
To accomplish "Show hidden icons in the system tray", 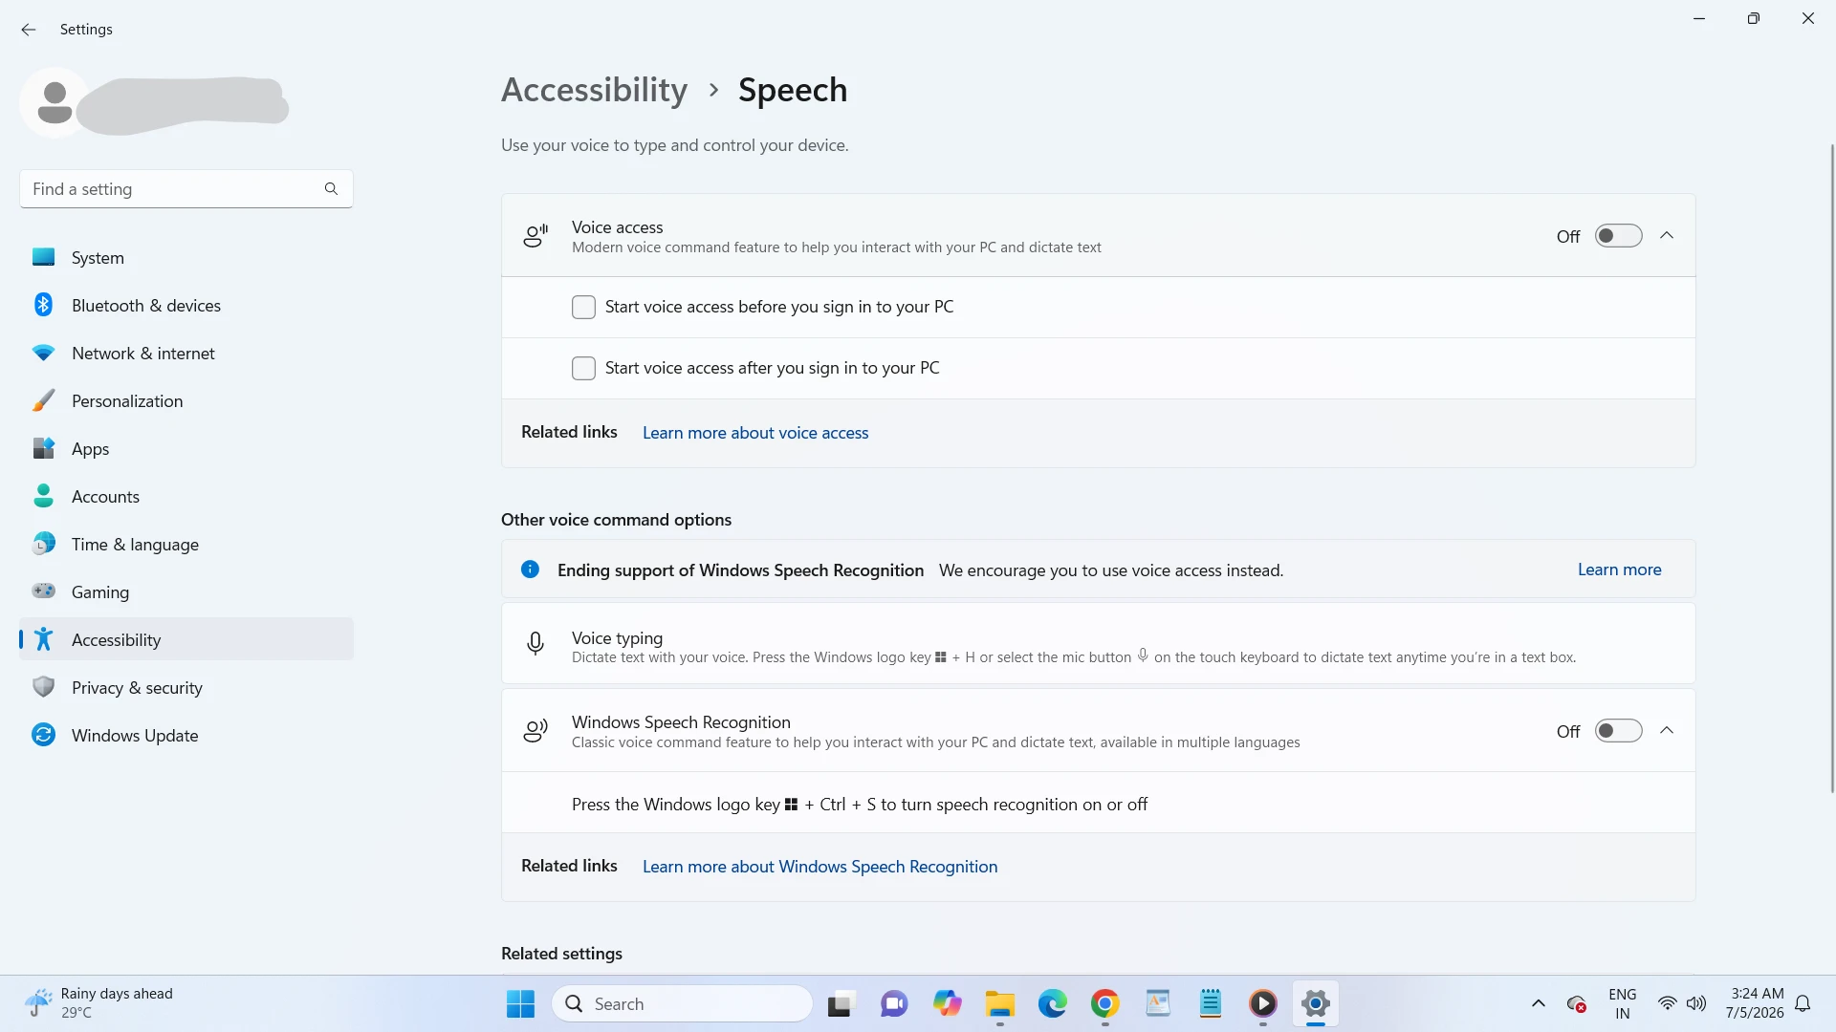I will click(1538, 1003).
